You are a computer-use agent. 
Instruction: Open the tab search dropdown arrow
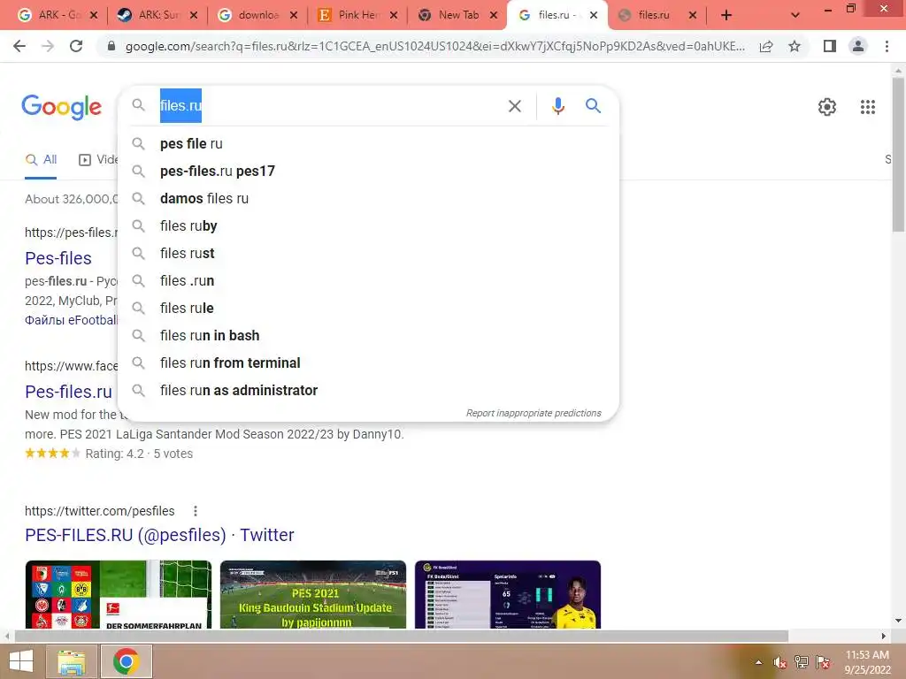(795, 16)
